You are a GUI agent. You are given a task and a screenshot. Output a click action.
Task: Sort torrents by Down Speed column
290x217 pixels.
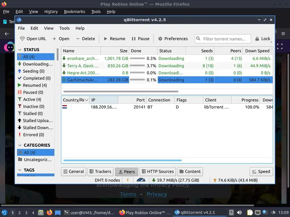[x=257, y=51]
